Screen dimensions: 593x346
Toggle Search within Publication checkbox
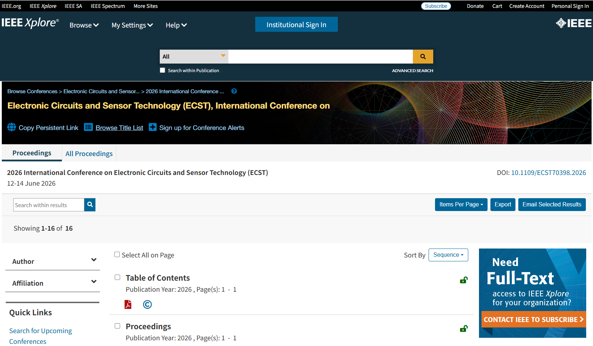[x=163, y=70]
